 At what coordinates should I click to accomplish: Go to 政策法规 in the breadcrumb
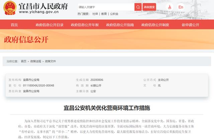tap(36, 61)
